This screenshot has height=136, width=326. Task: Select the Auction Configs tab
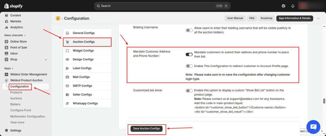[87, 42]
